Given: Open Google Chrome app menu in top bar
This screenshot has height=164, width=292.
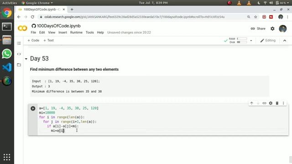Looking at the screenshot, I should (37, 3).
